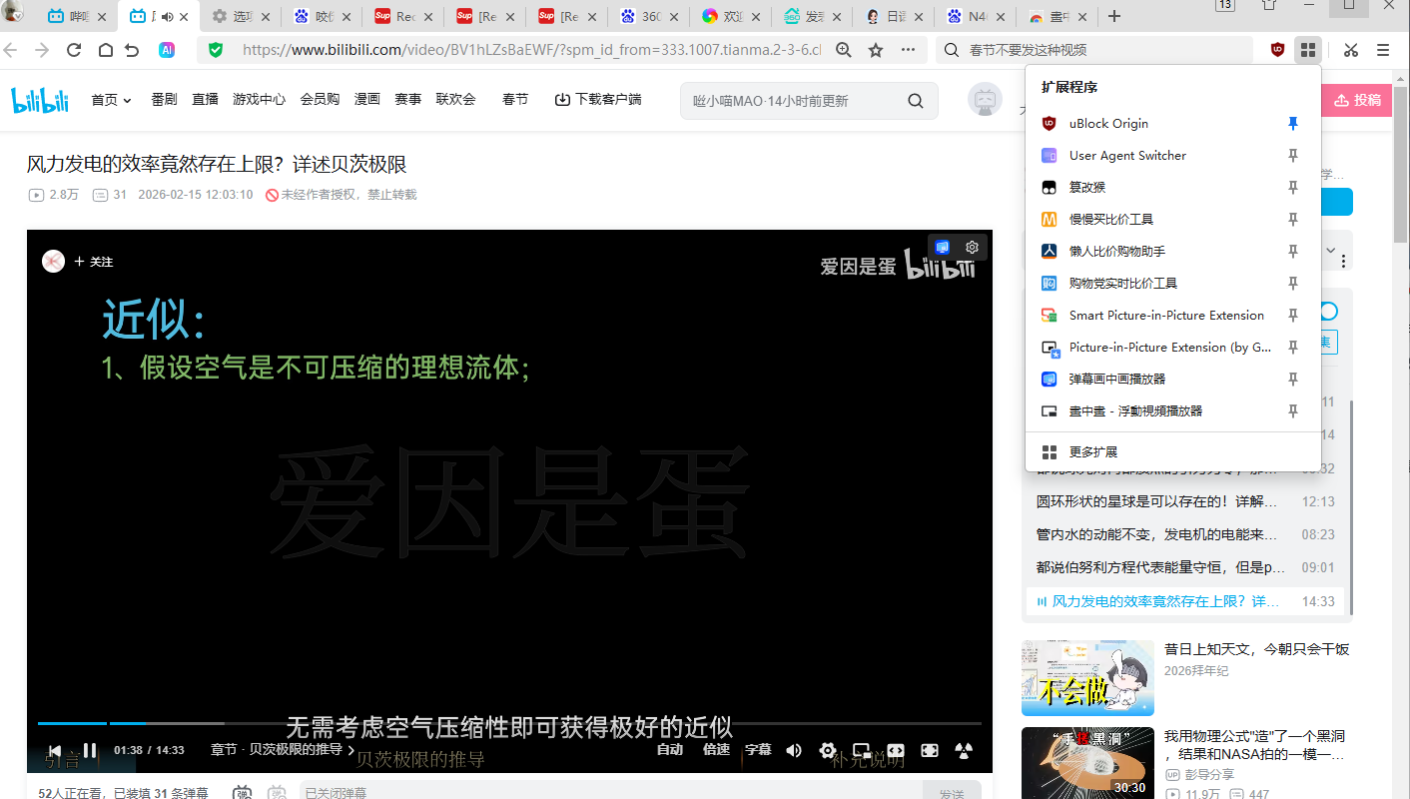Follow the uploader with the 关注 button
Viewport: 1410px width, 799px height.
(94, 262)
